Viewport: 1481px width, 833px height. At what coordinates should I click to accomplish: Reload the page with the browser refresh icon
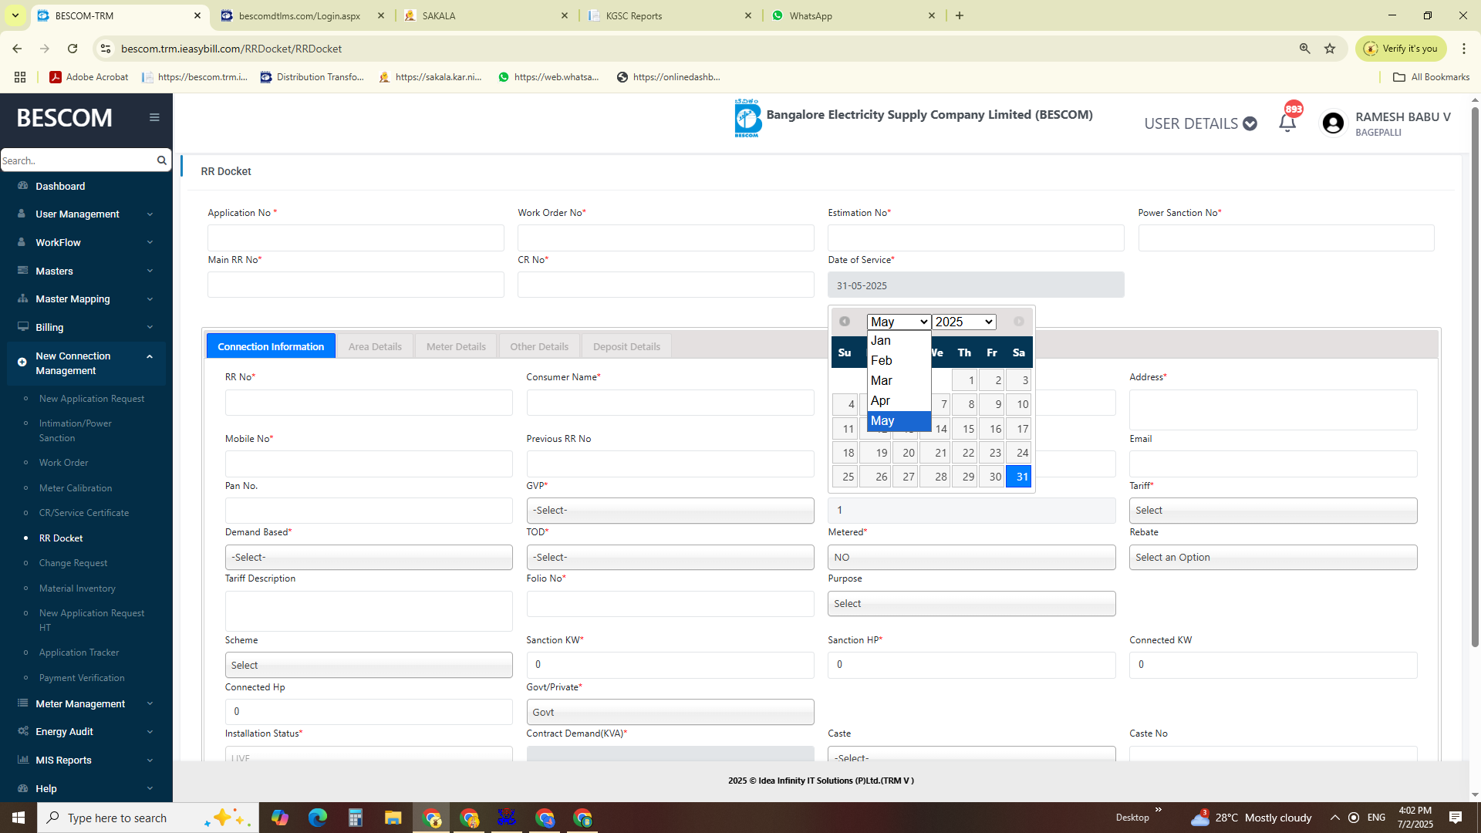pyautogui.click(x=73, y=49)
